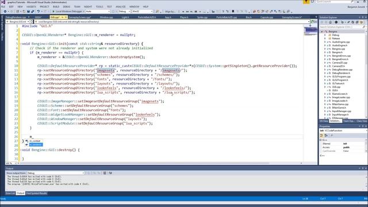Screen dimensions: 368x207
Task: Select GLSLProgram.h in Solution Explorer
Action: (x=340, y=80)
